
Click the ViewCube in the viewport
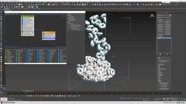(152, 16)
